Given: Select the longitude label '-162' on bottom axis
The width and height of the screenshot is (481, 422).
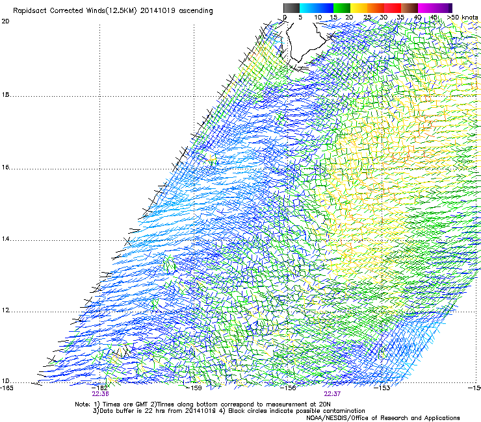Looking at the screenshot, I should point(101,388).
